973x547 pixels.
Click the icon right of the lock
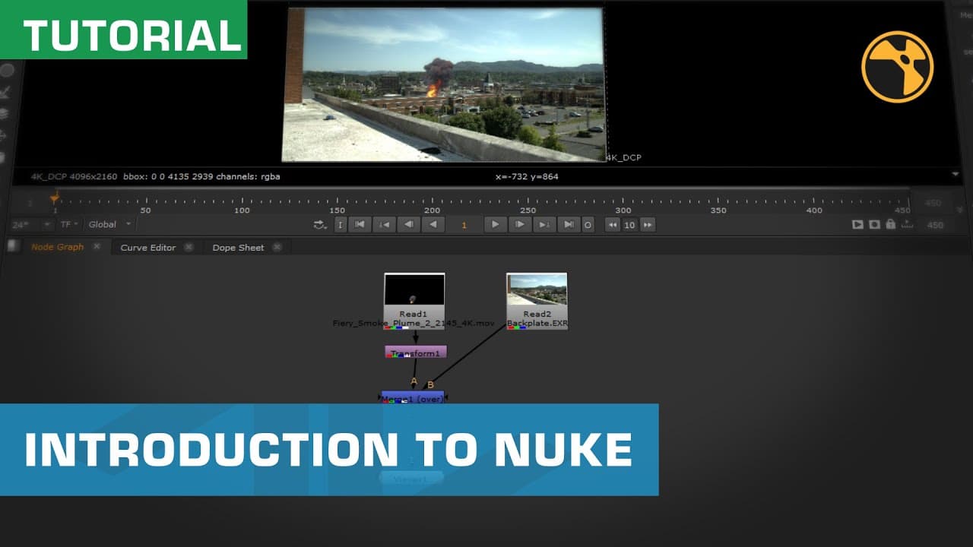pos(906,225)
